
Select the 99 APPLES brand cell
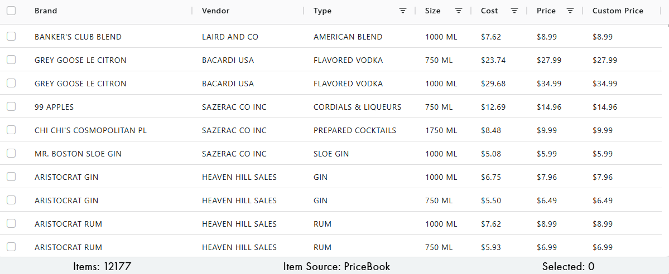[54, 107]
